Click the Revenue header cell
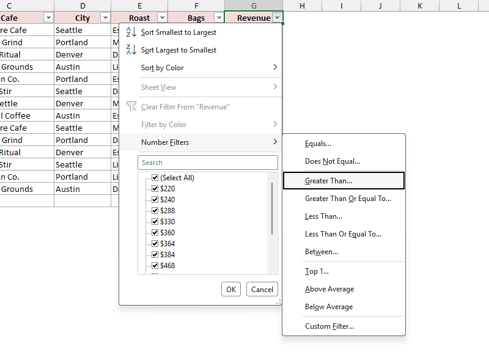The image size is (489, 352). [254, 18]
